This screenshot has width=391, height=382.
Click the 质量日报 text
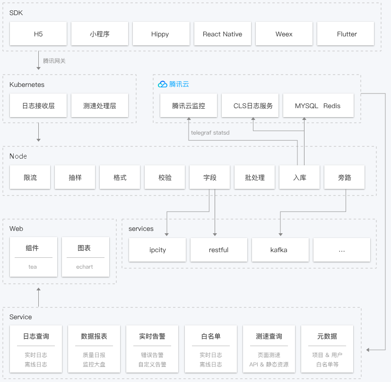94,355
